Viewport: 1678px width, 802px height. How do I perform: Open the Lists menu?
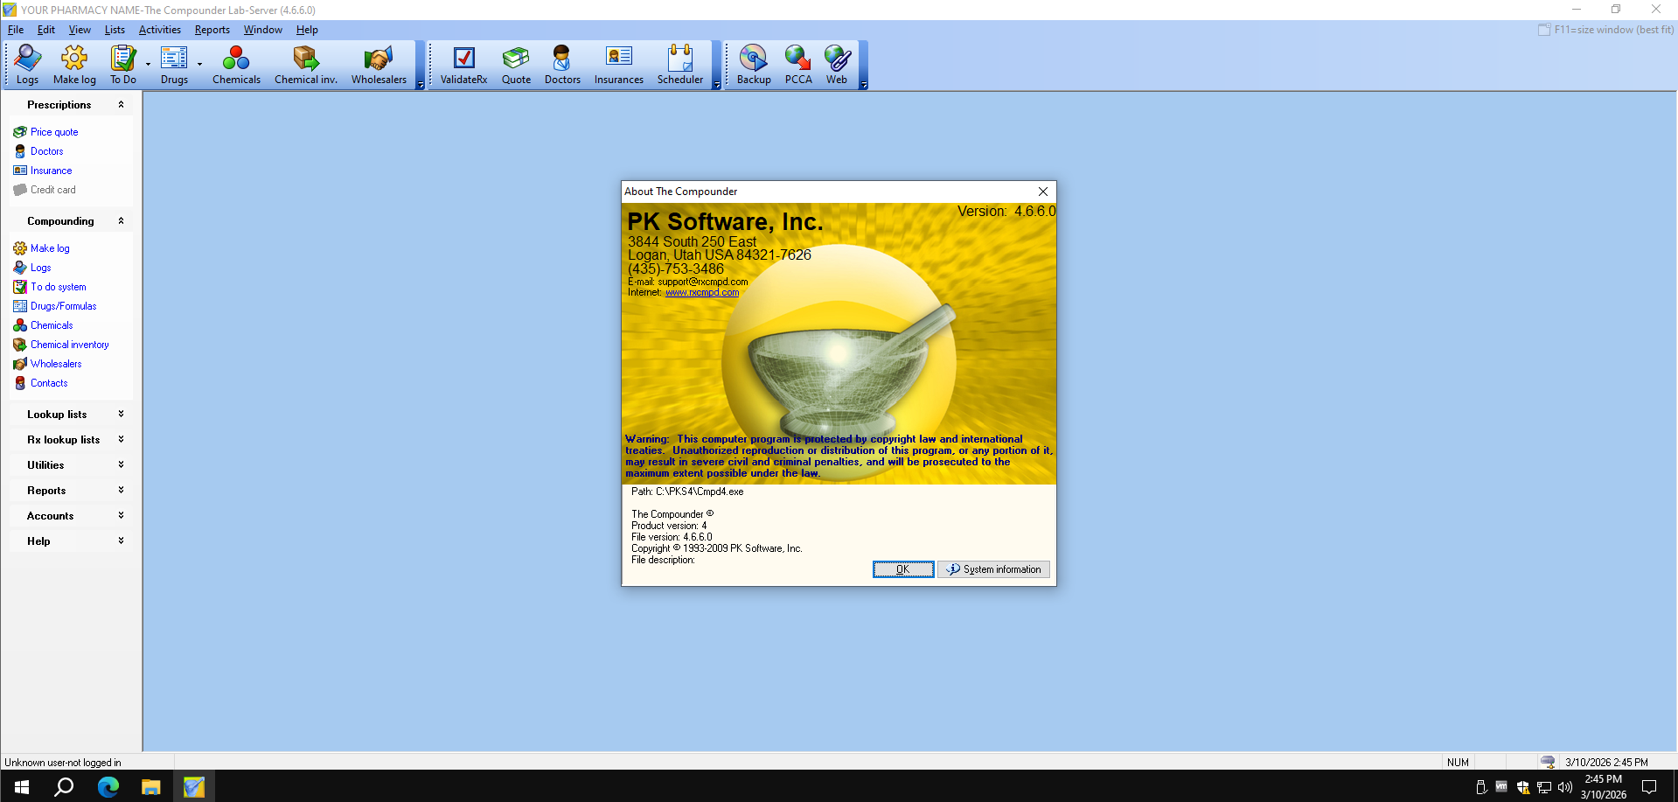[115, 30]
